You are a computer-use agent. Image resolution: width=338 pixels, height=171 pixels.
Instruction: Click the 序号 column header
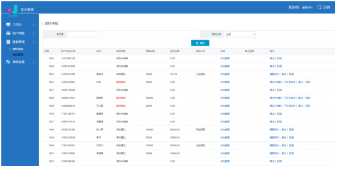coord(47,51)
